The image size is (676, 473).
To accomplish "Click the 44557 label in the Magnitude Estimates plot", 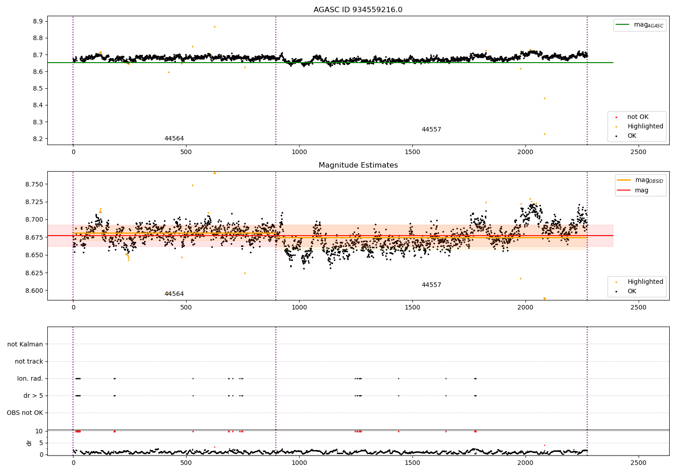I will [x=431, y=285].
